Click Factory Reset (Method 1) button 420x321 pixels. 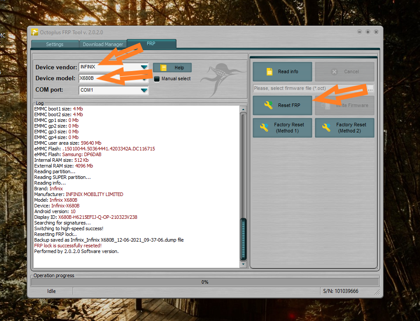(282, 128)
